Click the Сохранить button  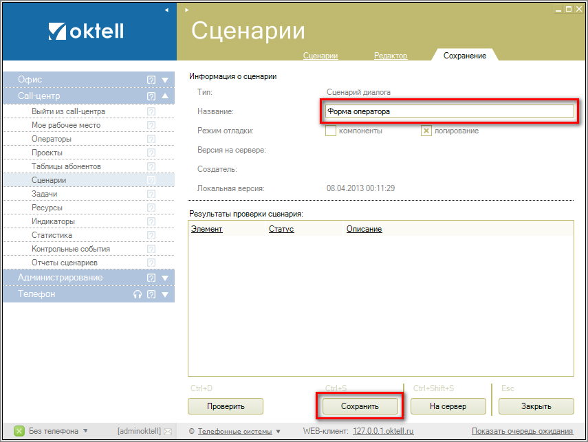[360, 406]
